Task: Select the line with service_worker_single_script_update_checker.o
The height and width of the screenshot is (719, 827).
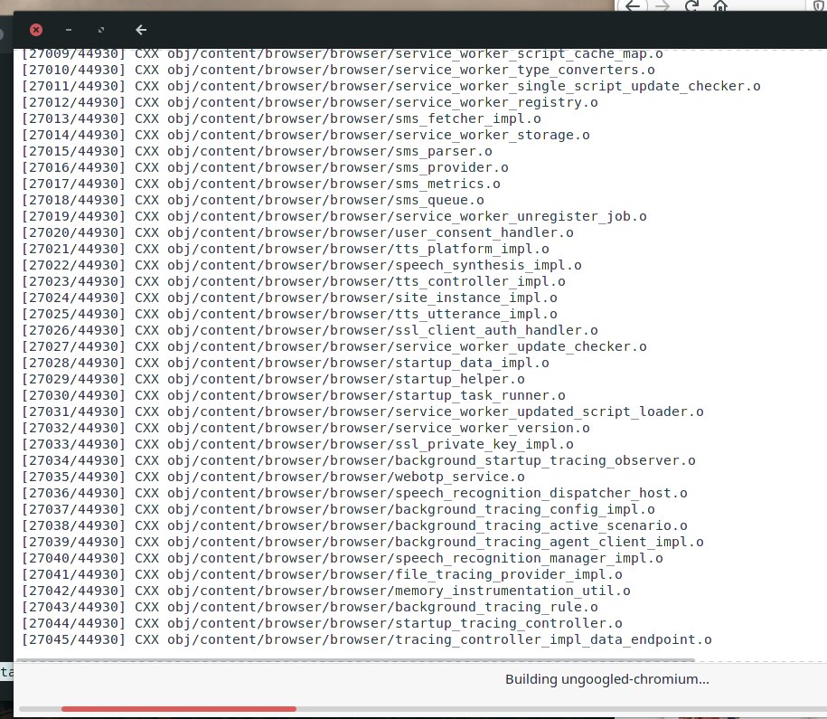Action: [x=390, y=86]
